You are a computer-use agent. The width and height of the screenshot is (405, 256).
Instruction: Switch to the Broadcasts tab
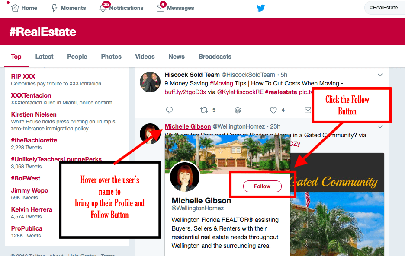pos(215,57)
